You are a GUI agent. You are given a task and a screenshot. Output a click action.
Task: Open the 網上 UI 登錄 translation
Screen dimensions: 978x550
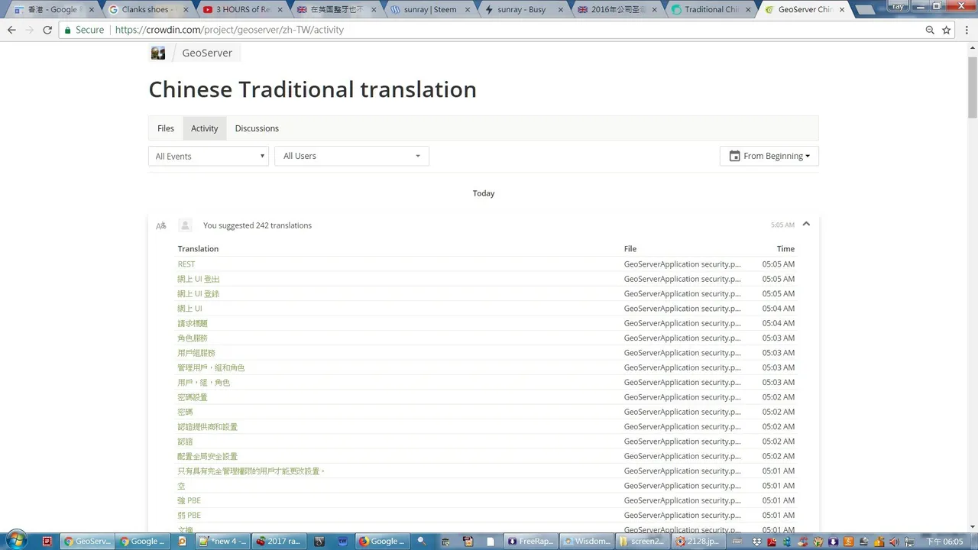[199, 293]
